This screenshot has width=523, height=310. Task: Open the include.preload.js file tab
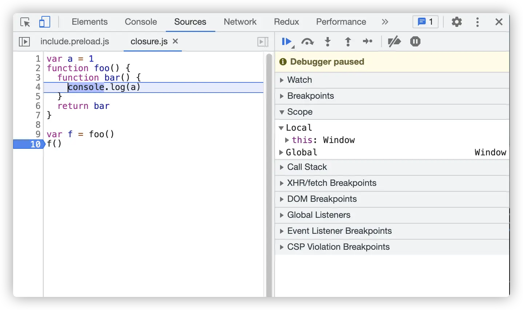tap(75, 42)
